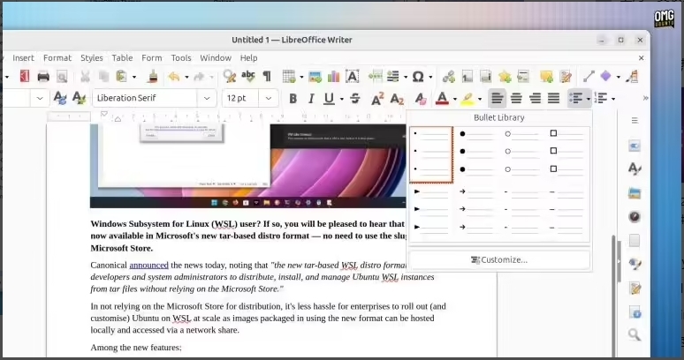Viewport: 684px width, 360px height.
Task: Open font color dropdown arrow
Action: click(455, 99)
